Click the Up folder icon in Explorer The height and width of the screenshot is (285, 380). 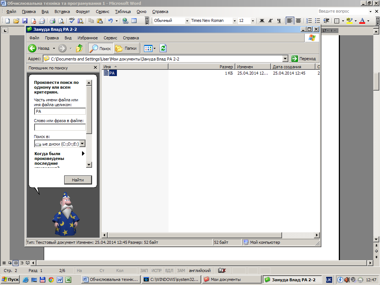point(79,48)
